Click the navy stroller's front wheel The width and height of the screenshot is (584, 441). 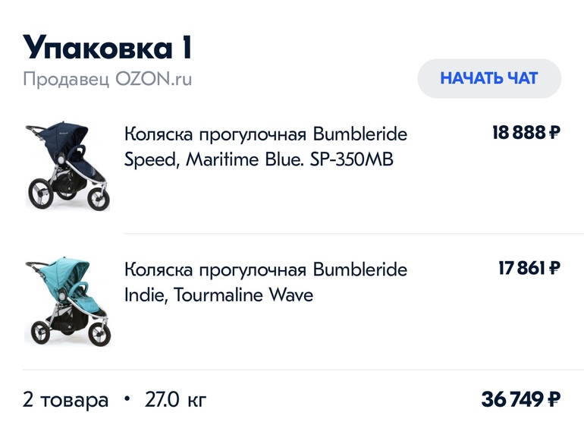pyautogui.click(x=98, y=196)
